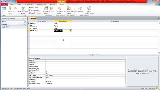Insert Rows into table design

pyautogui.click(x=33, y=8)
